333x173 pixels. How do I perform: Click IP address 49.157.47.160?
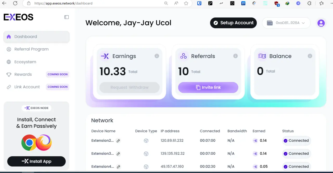(x=172, y=166)
